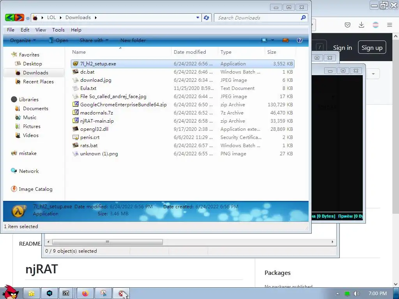Open the Help menu
The height and width of the screenshot is (299, 399).
(76, 30)
